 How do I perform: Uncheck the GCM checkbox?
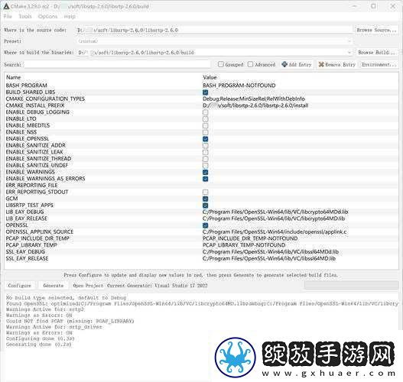(205, 199)
